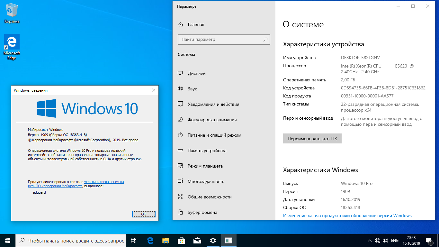Click OK in Windows: сведения dialog

pos(144,214)
